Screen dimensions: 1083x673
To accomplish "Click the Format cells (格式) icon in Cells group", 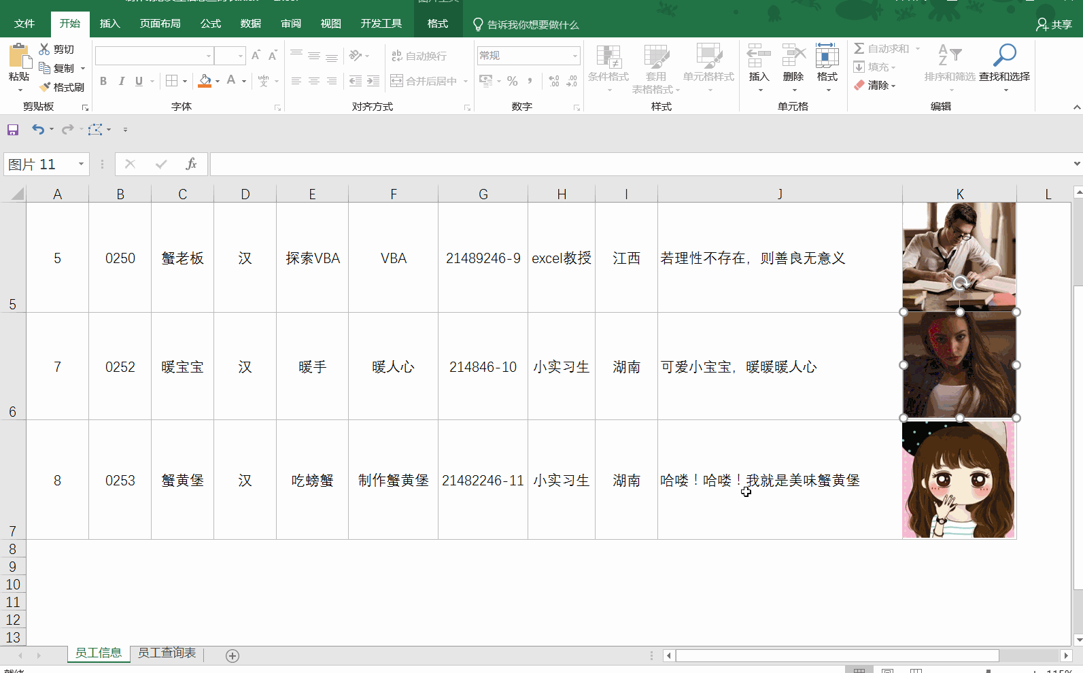I will 827,56.
